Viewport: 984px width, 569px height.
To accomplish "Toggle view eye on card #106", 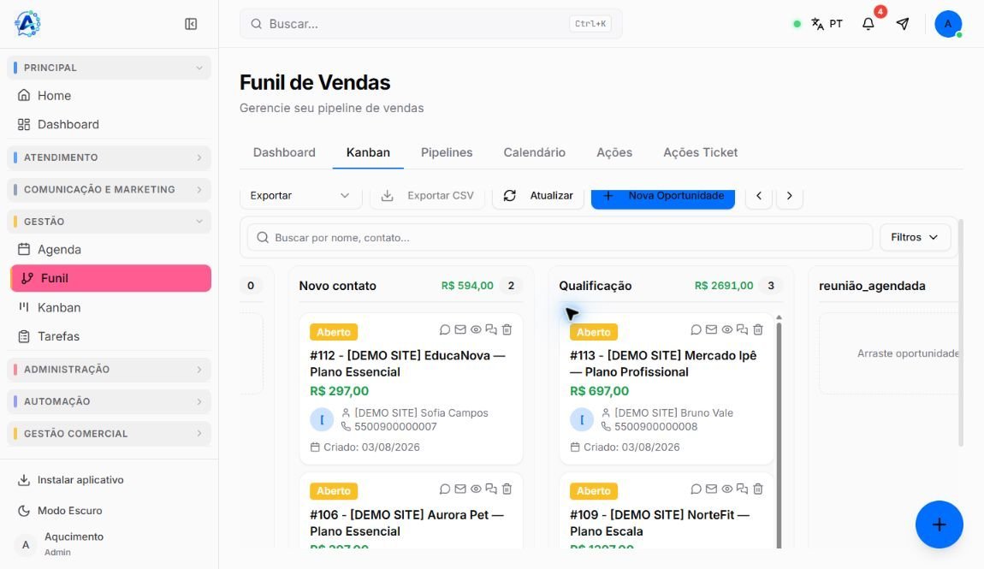I will 476,489.
